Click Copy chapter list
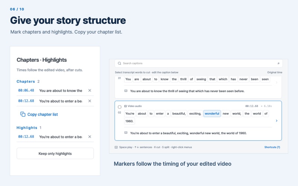 pyautogui.click(x=39, y=115)
